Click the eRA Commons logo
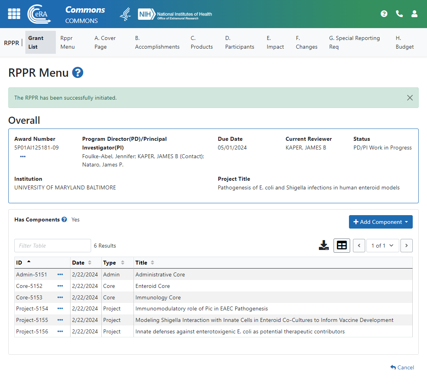 (x=39, y=14)
